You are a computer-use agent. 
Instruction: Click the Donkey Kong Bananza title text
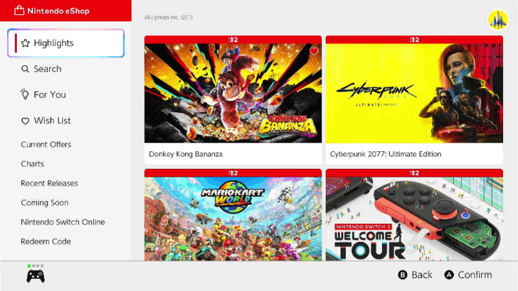[x=186, y=154]
